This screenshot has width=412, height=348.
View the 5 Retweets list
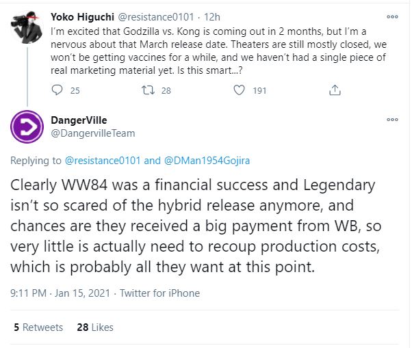pos(38,327)
